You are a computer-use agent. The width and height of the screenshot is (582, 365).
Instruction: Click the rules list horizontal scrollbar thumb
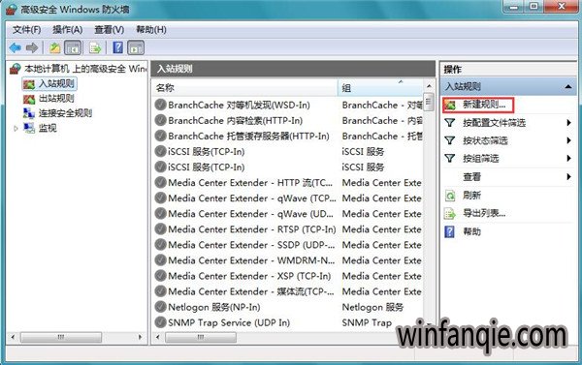[x=201, y=338]
